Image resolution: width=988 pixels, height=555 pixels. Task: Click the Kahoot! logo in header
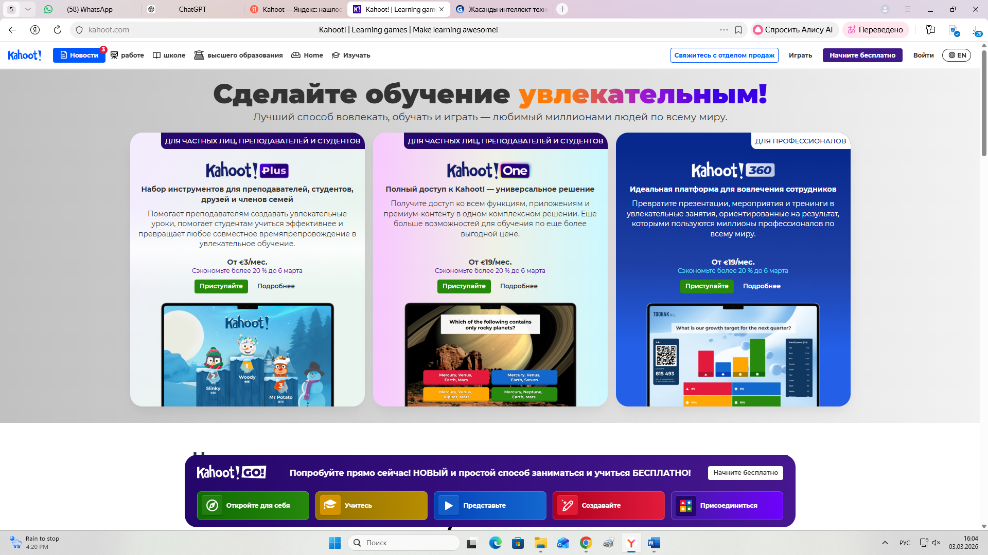[x=25, y=55]
